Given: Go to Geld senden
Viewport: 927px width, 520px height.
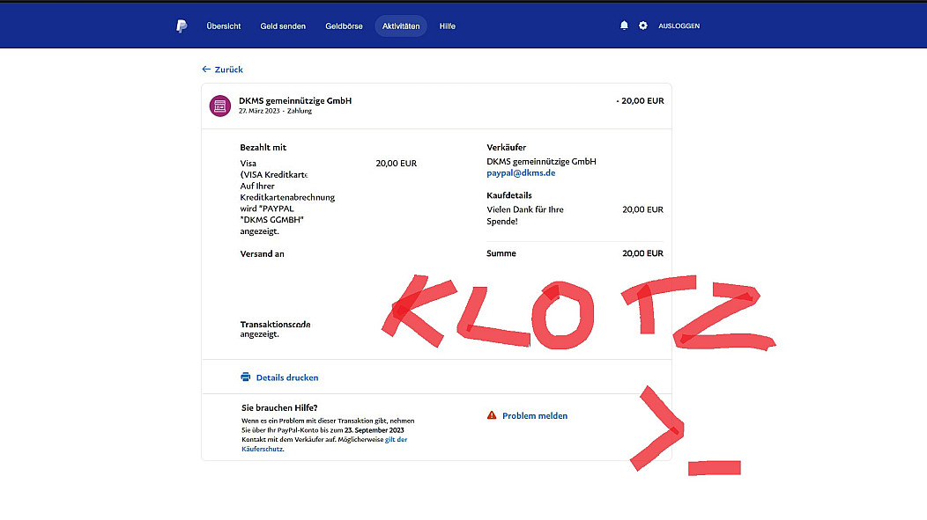Looking at the screenshot, I should (x=283, y=26).
